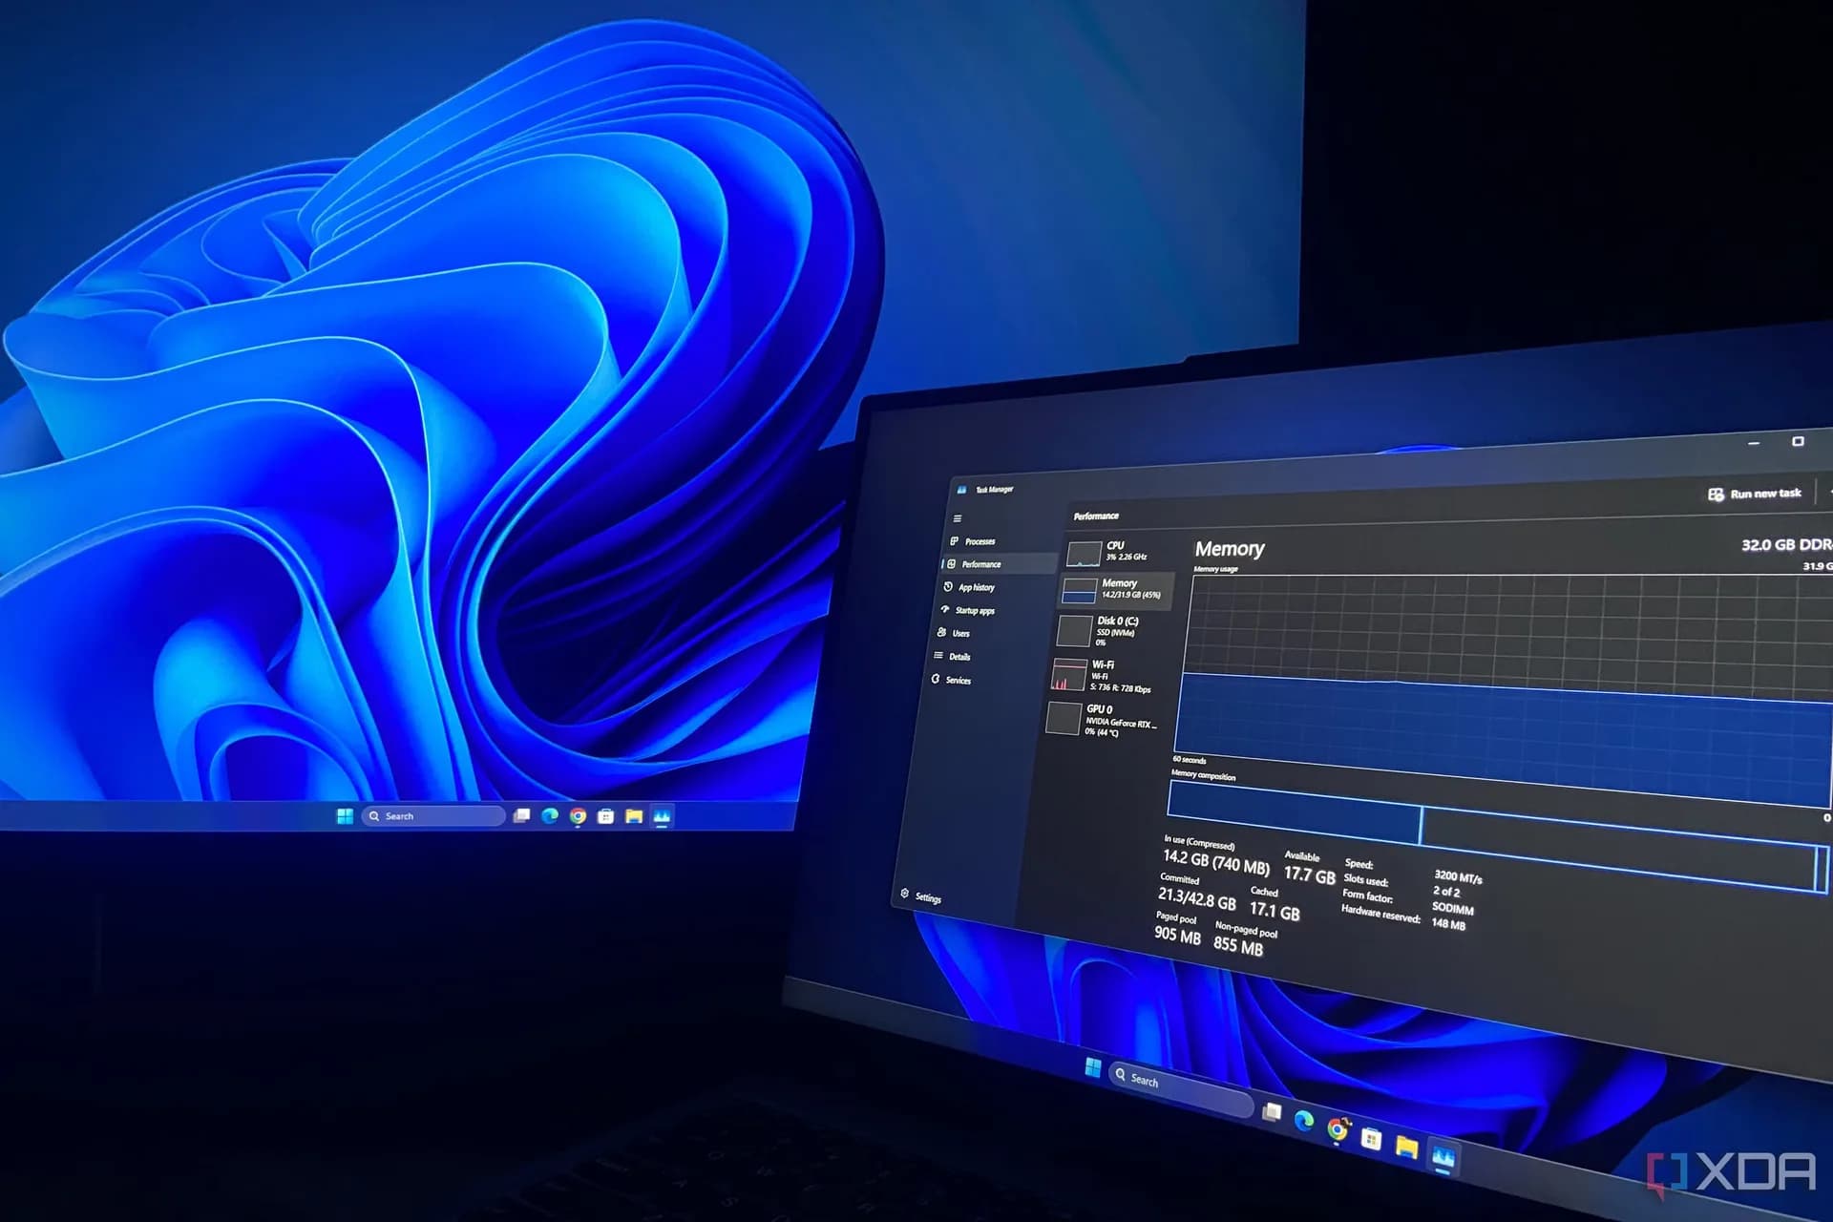Open hamburger navigation menu in Task Manager
Viewport: 1833px width, 1222px height.
[958, 518]
